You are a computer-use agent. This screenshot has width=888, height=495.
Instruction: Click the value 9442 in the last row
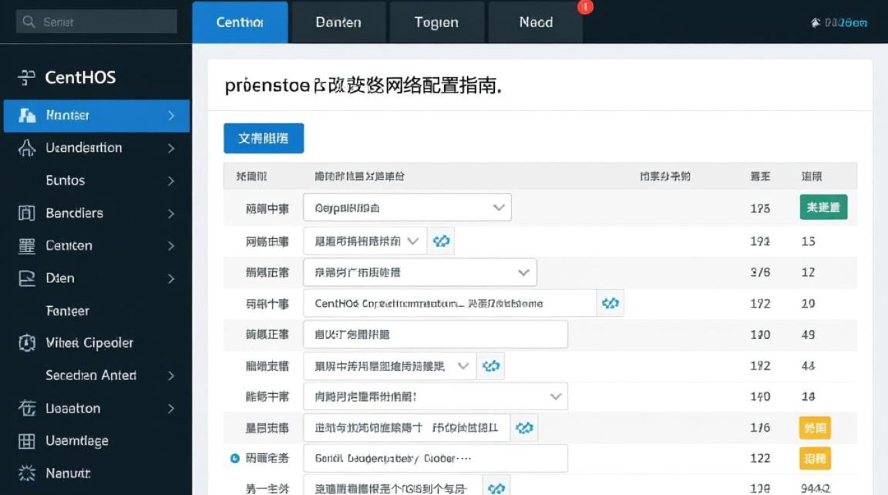click(x=816, y=488)
